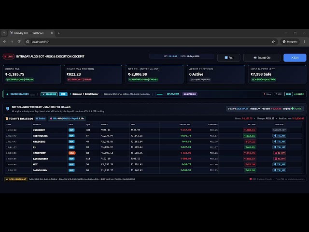Click the SQUARE_OFF reason tag
Viewport: 309px width, 232px height.
coord(280,130)
